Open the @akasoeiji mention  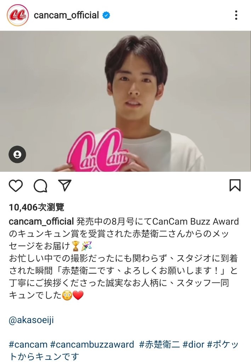(x=31, y=320)
